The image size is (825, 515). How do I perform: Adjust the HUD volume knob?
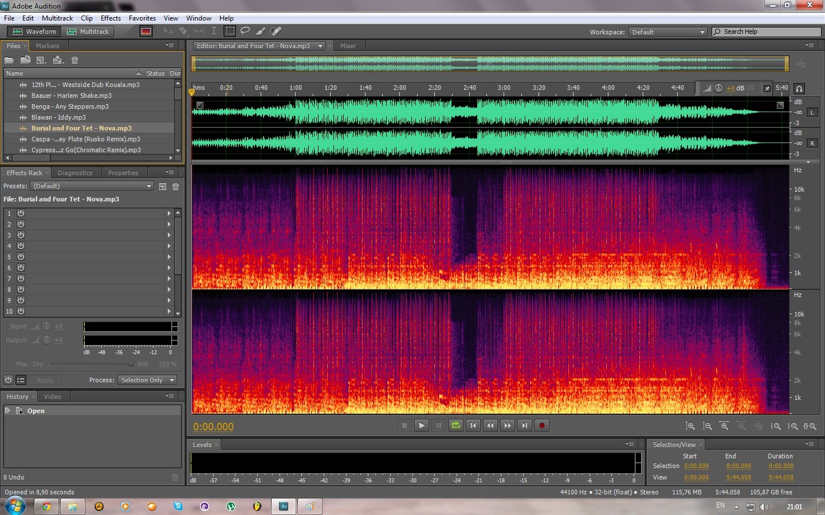pos(718,88)
